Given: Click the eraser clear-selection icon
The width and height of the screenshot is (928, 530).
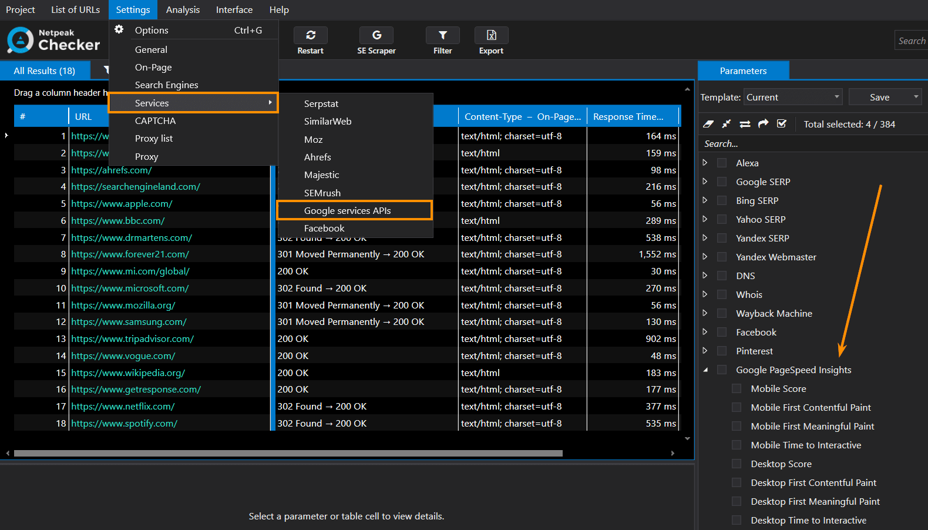Looking at the screenshot, I should (708, 124).
